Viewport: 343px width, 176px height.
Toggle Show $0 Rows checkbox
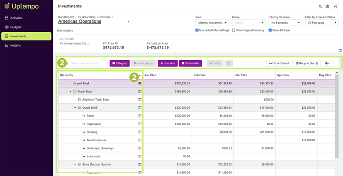[270, 30]
